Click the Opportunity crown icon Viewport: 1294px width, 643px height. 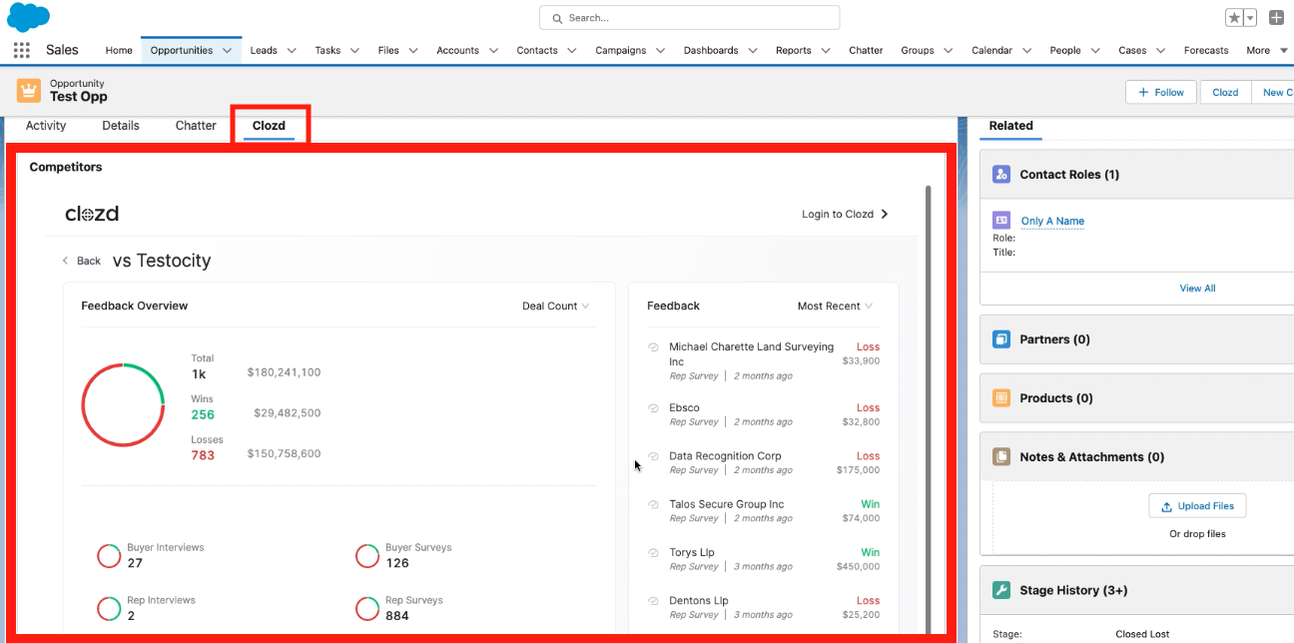tap(29, 91)
